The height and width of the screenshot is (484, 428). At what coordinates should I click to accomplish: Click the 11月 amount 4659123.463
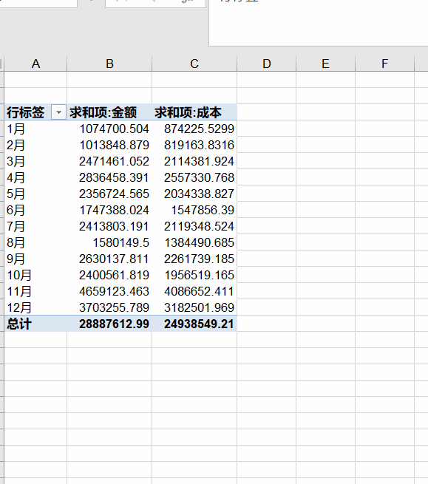(109, 291)
